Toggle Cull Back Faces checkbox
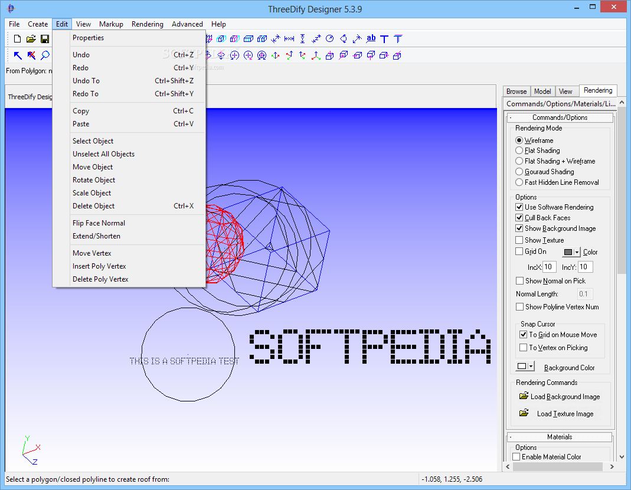The height and width of the screenshot is (490, 631). coord(519,217)
